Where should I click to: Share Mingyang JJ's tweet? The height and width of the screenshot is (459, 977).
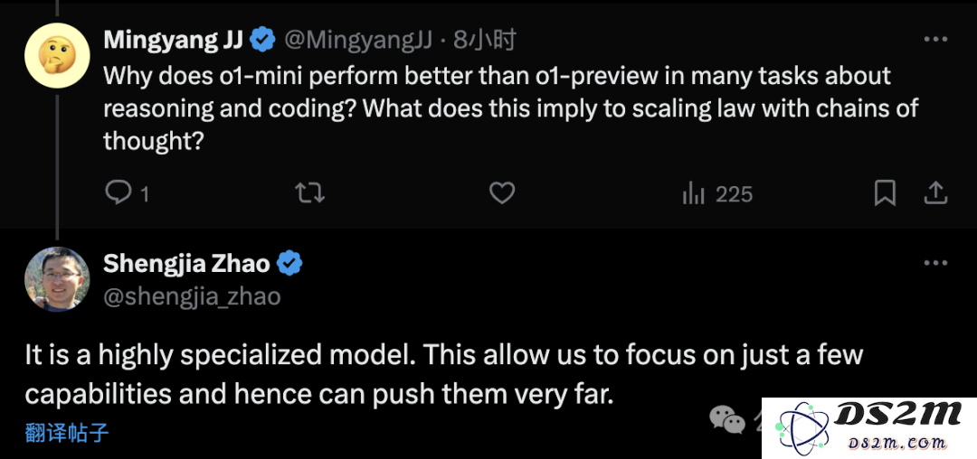point(935,193)
